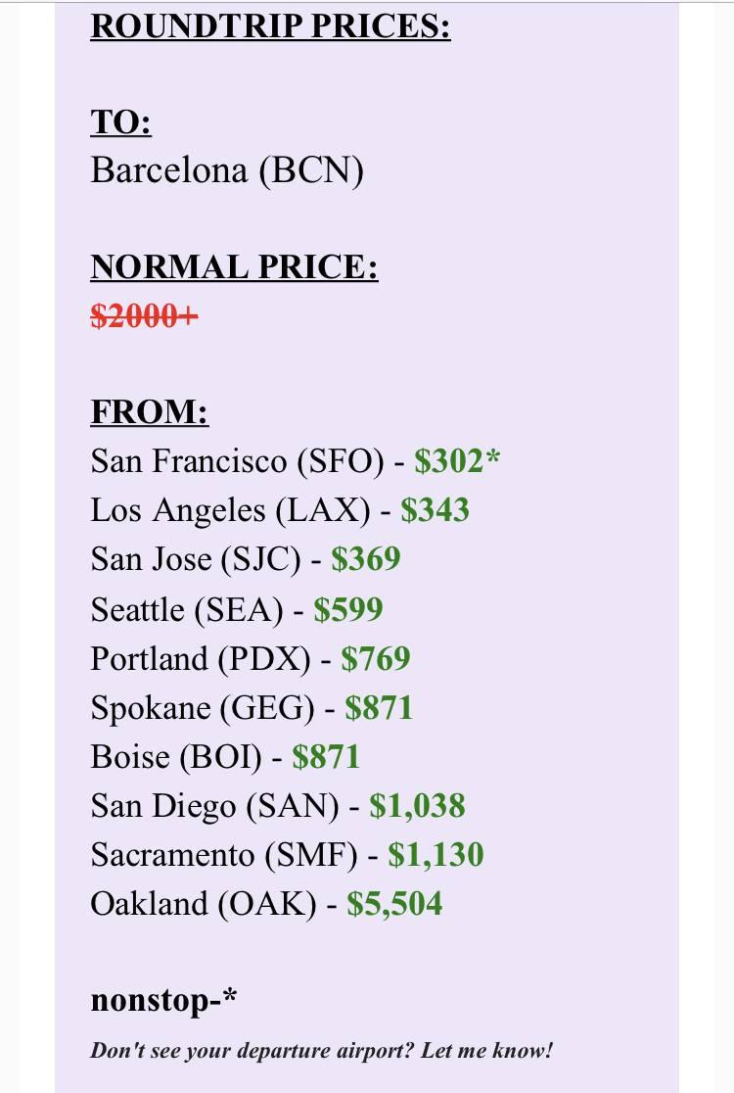734x1093 pixels.
Task: Select the Barcelona (BCN) destination text
Action: (227, 170)
